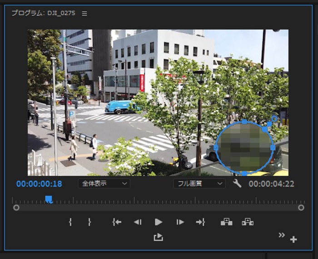Click the zoom scroll bar track
The width and height of the screenshot is (318, 259).
[x=159, y=208]
